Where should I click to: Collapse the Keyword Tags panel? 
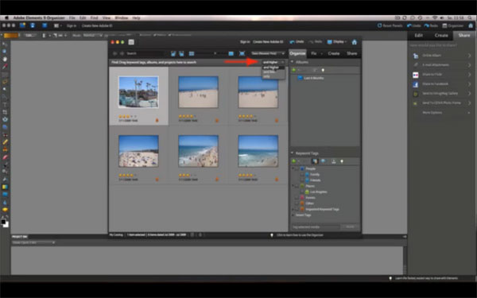pos(293,153)
